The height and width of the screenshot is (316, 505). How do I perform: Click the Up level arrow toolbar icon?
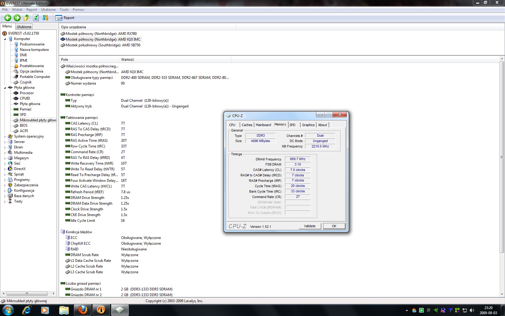[x=26, y=18]
